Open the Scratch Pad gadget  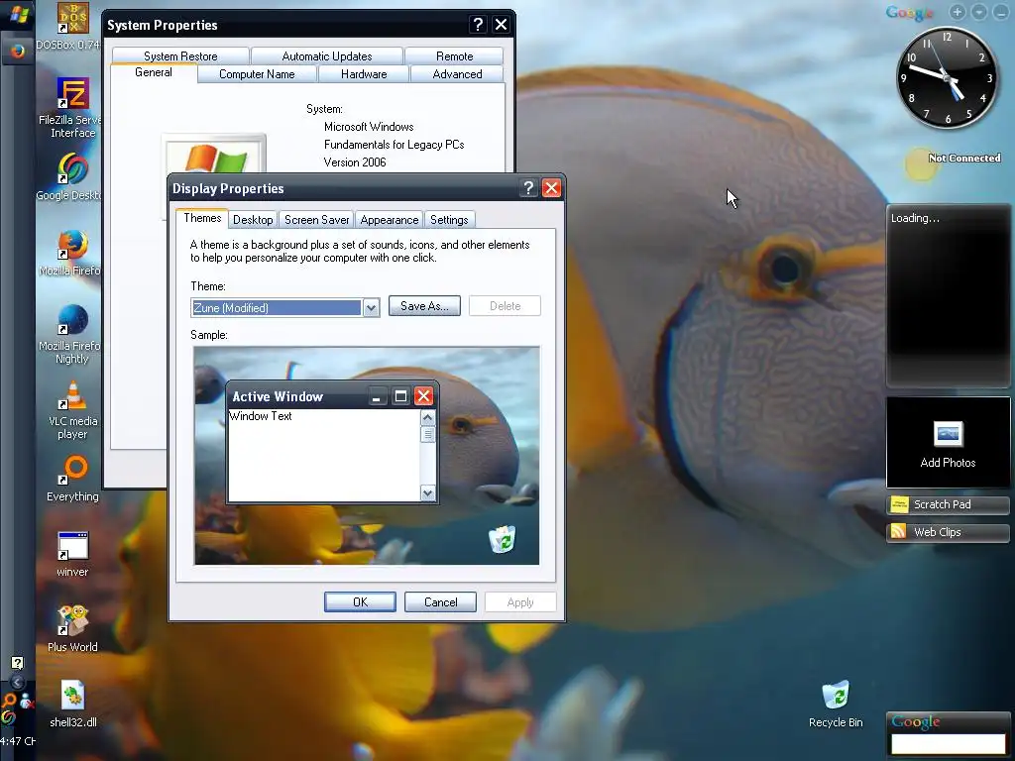pos(948,504)
